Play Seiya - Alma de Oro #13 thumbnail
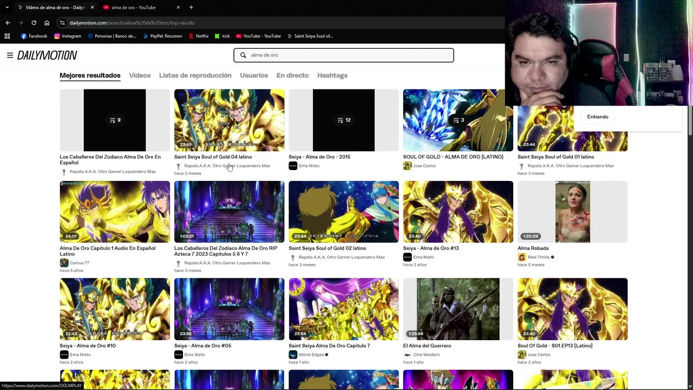Viewport: 693px width, 390px height. (458, 212)
